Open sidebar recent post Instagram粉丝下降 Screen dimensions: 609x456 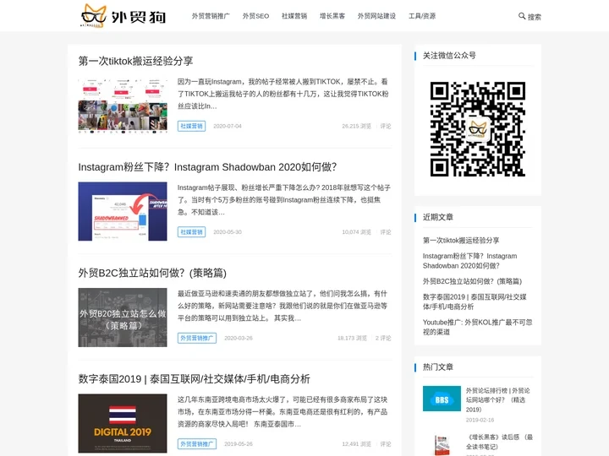[x=469, y=261]
